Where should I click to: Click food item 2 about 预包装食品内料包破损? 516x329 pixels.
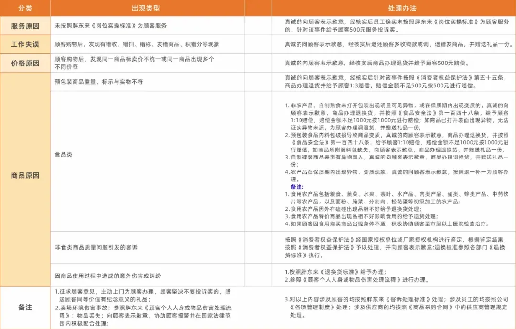tap(397, 142)
